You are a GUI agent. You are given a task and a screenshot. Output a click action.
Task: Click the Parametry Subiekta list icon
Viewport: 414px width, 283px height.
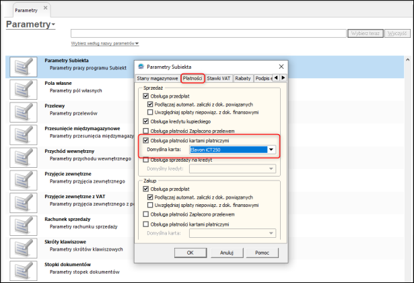24,67
